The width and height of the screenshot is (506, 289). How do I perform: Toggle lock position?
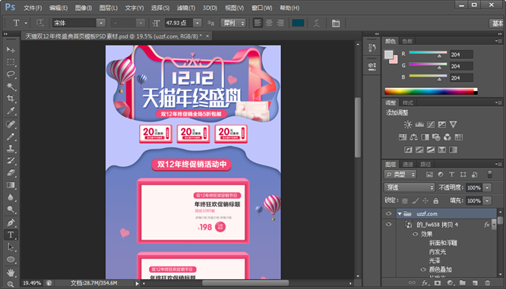pos(425,201)
